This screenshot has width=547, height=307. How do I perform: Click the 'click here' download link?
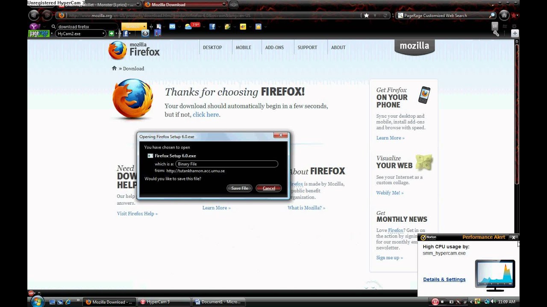[x=206, y=114]
